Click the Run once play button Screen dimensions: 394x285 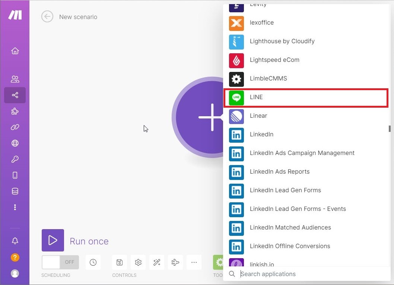click(x=53, y=240)
